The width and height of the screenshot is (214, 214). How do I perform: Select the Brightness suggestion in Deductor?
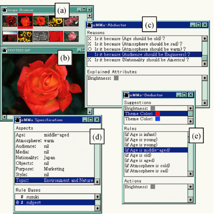[x=156, y=108]
